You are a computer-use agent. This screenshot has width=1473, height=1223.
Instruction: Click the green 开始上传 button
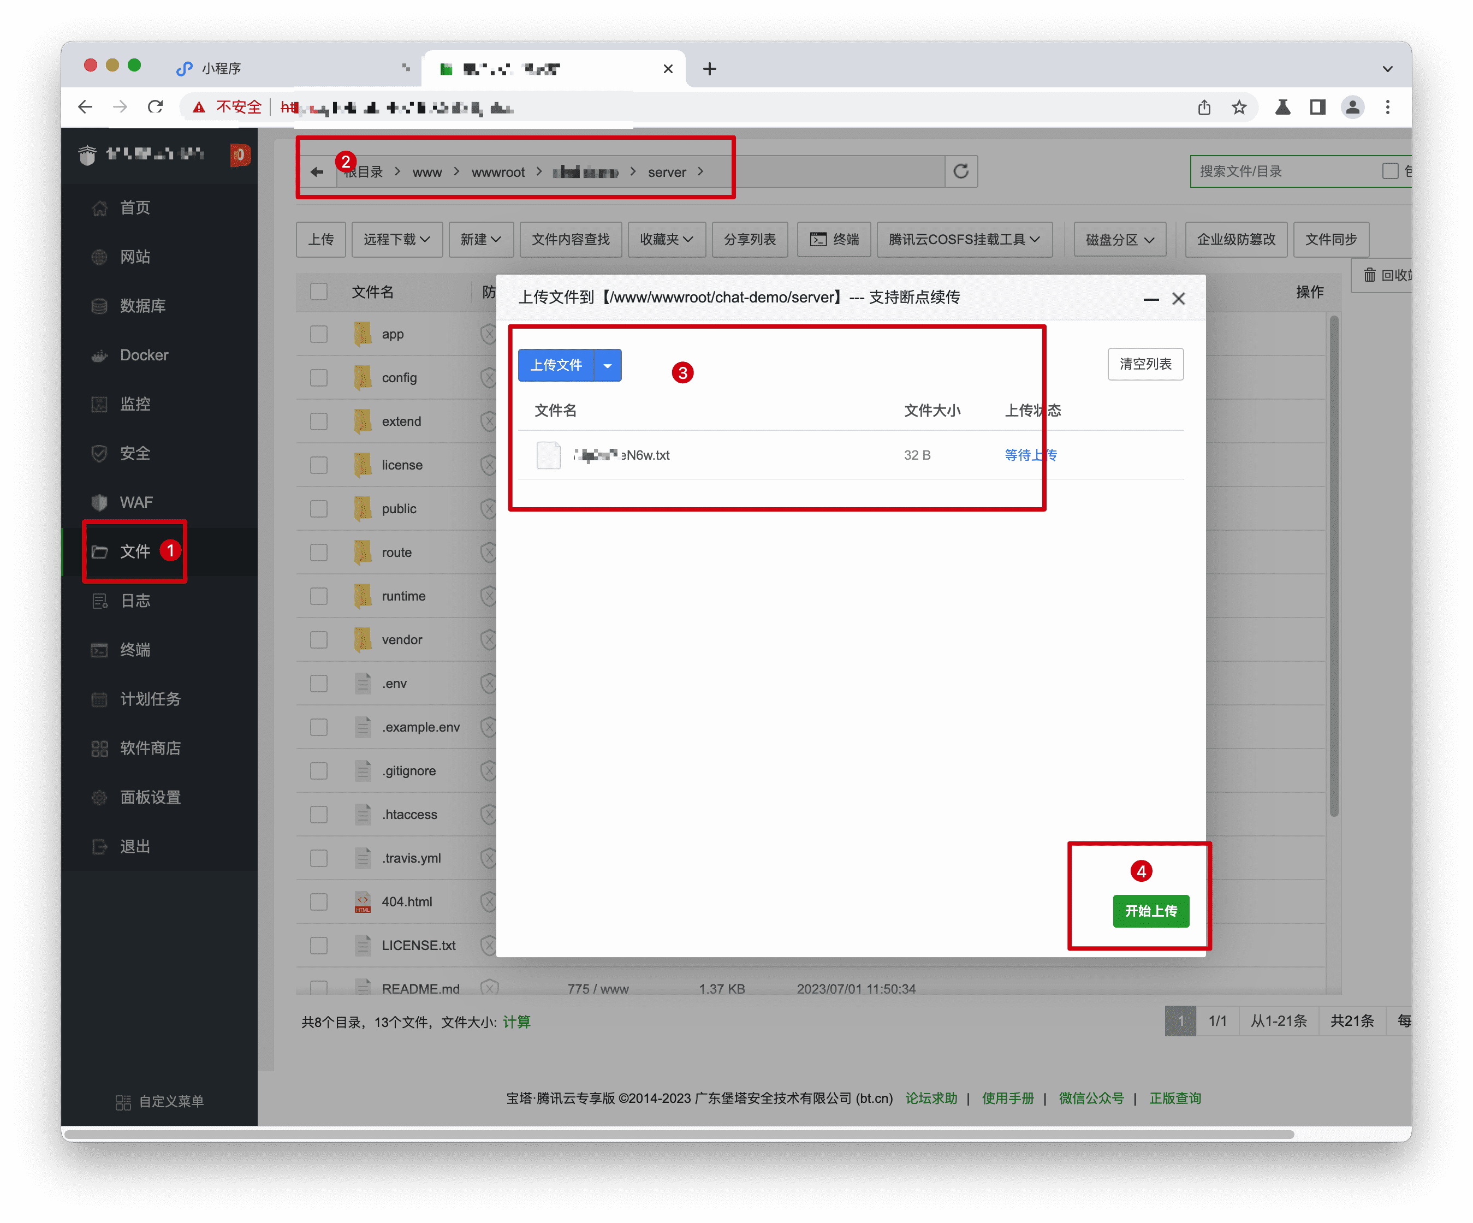1151,911
